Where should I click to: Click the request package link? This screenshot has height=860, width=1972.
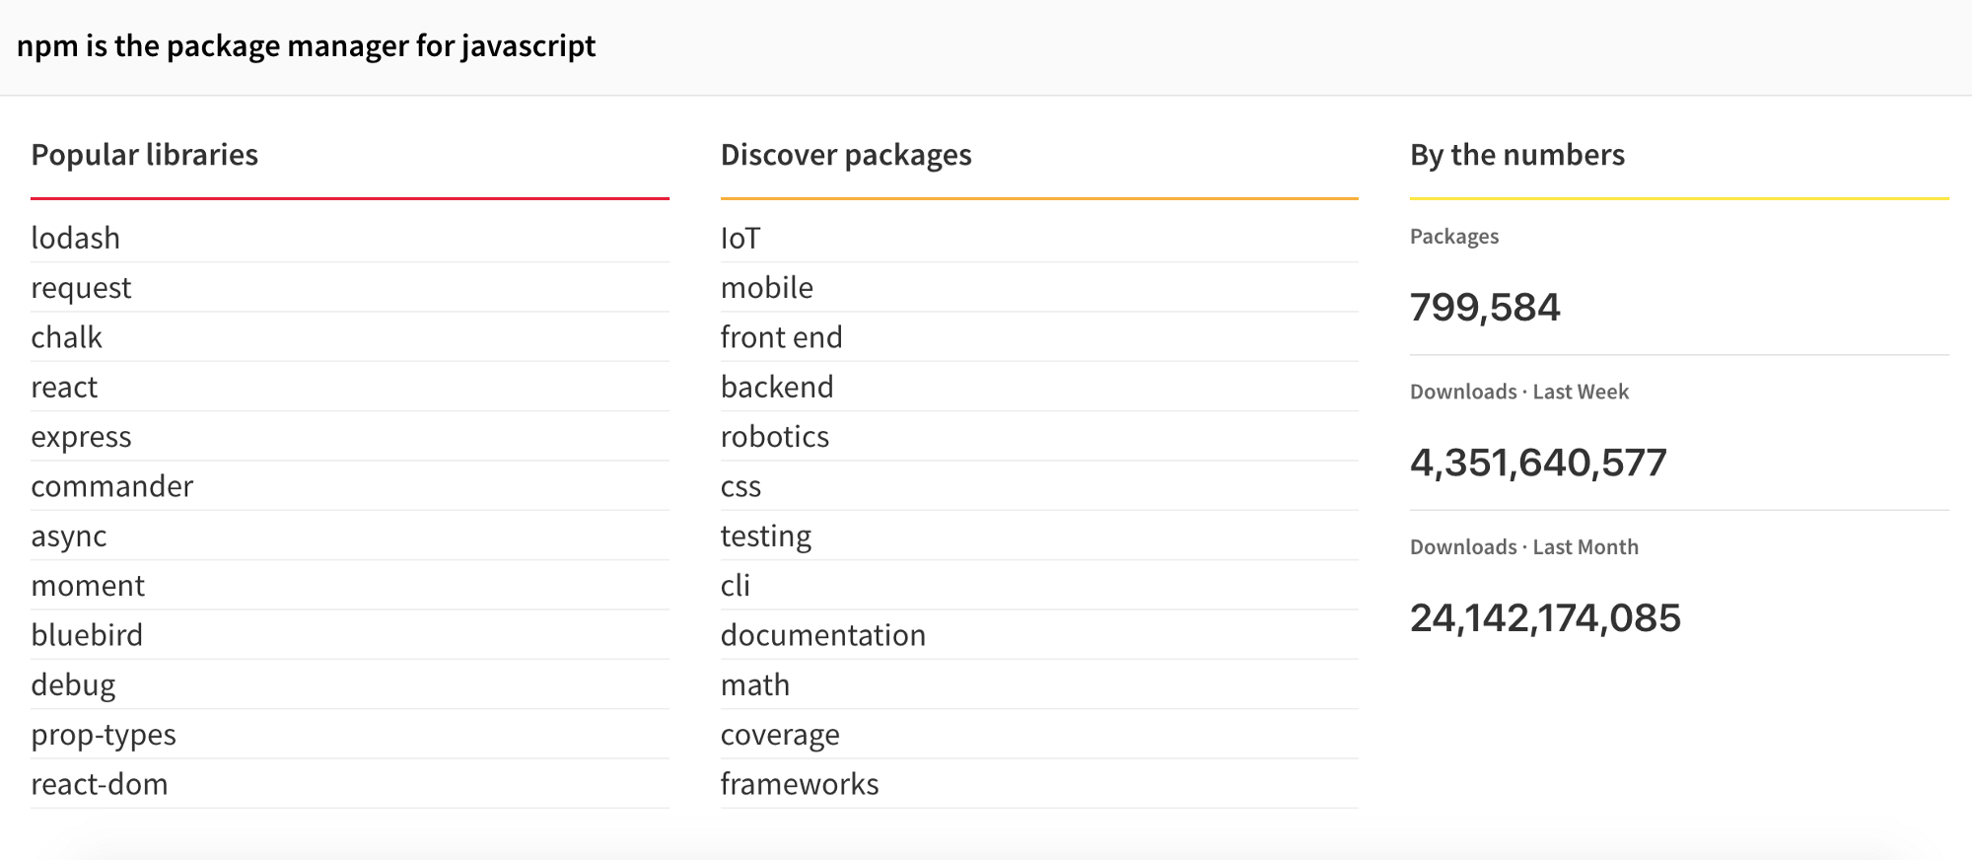click(x=81, y=288)
